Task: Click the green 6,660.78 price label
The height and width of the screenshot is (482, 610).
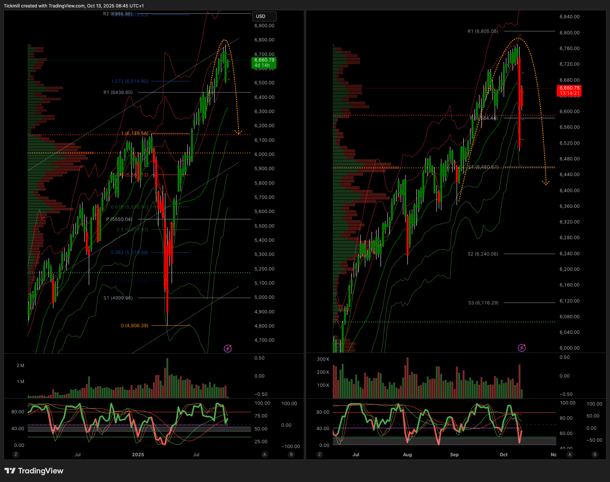Action: click(264, 62)
